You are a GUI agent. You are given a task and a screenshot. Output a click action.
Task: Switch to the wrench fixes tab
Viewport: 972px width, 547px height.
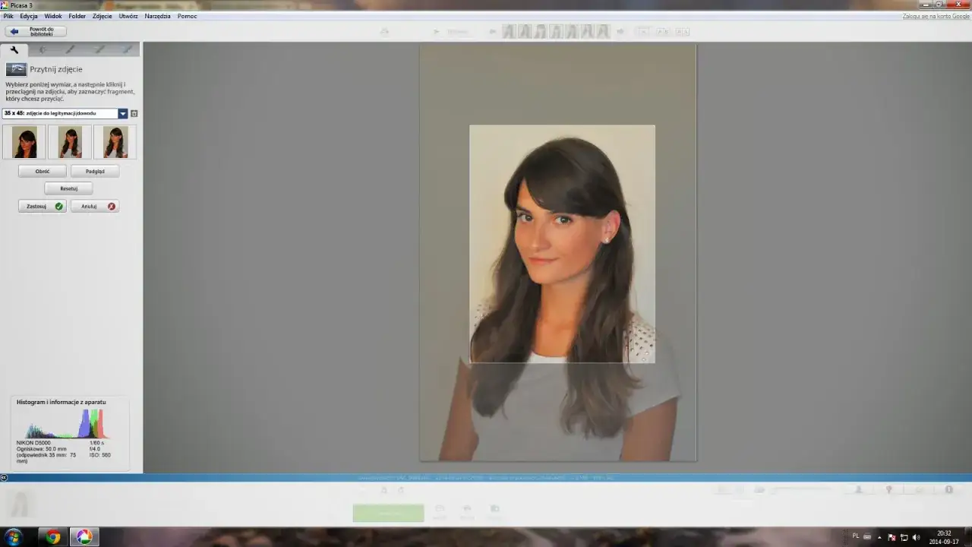[15, 49]
